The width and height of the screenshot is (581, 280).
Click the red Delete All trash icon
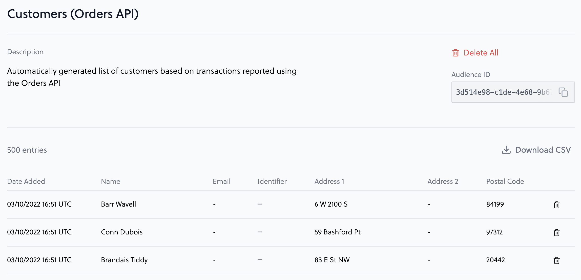point(455,53)
